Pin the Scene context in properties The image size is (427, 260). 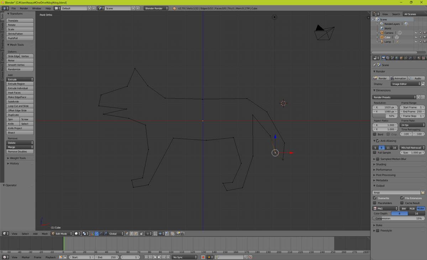[x=374, y=65]
